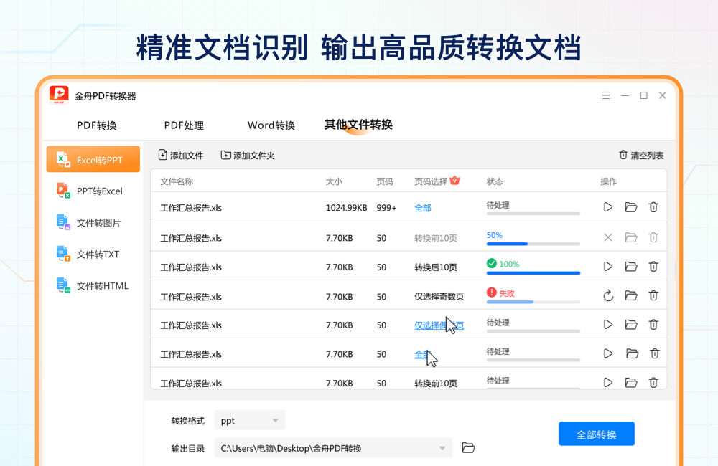
Task: Retry the failed conversion with the refresh icon
Action: click(607, 295)
